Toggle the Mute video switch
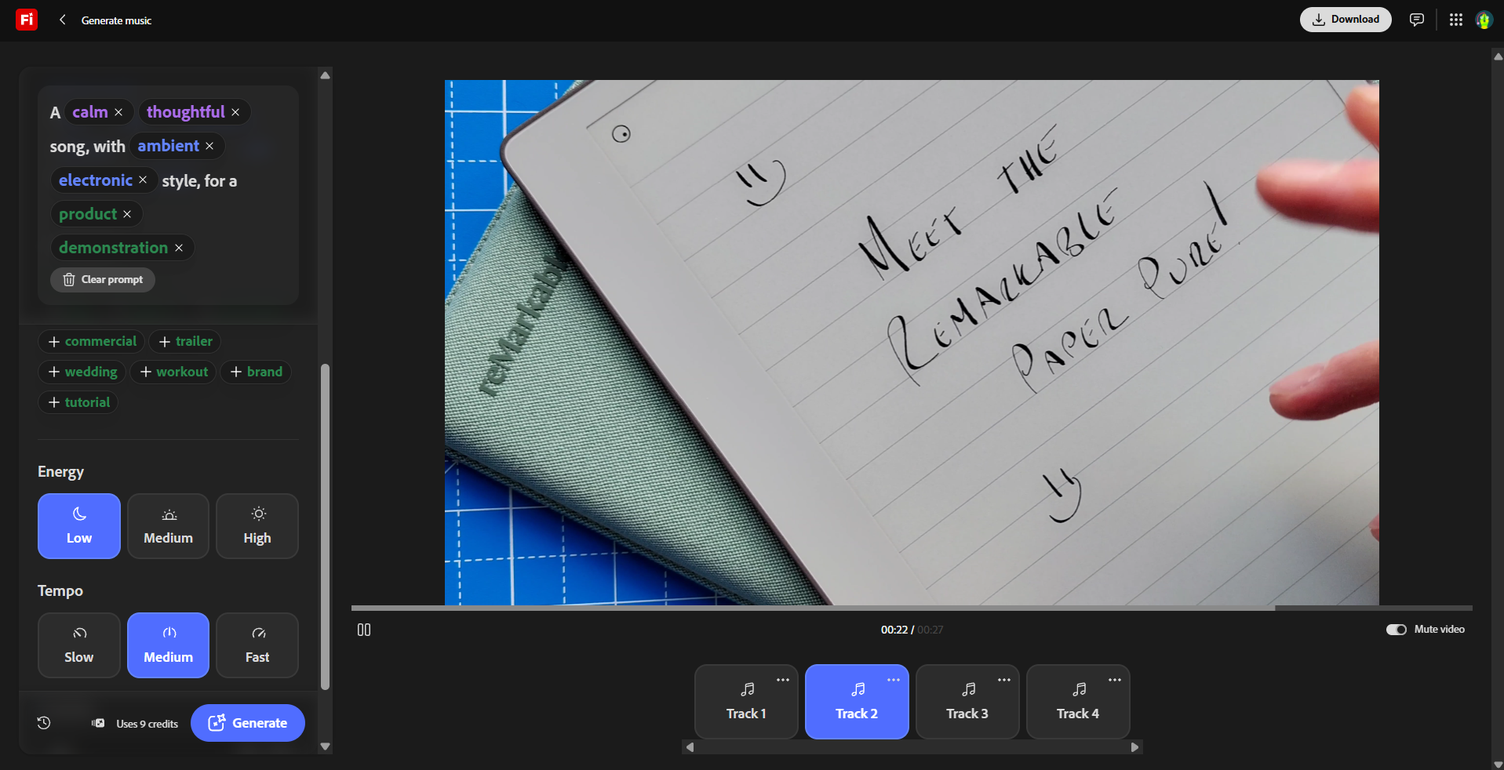Screen dimensions: 1504x770 [x=1397, y=630]
